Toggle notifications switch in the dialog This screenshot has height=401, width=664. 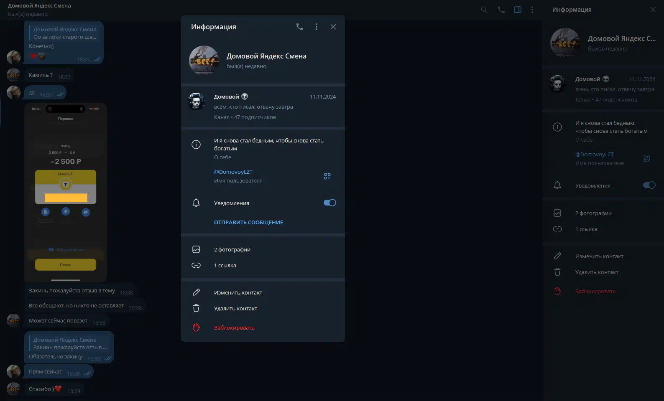coord(330,203)
